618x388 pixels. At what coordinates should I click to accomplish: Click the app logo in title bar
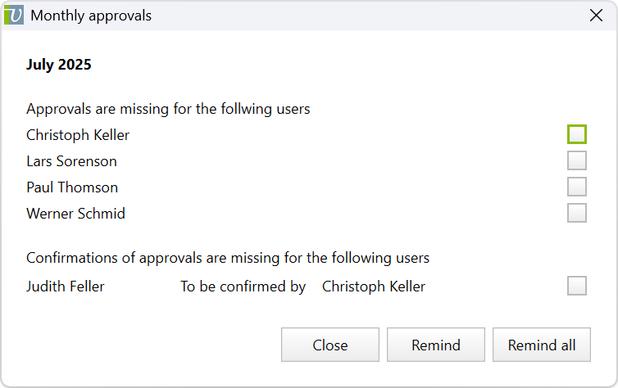click(14, 16)
